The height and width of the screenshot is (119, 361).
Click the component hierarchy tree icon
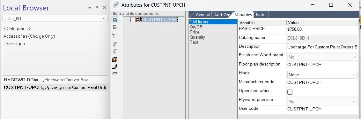coord(114,35)
